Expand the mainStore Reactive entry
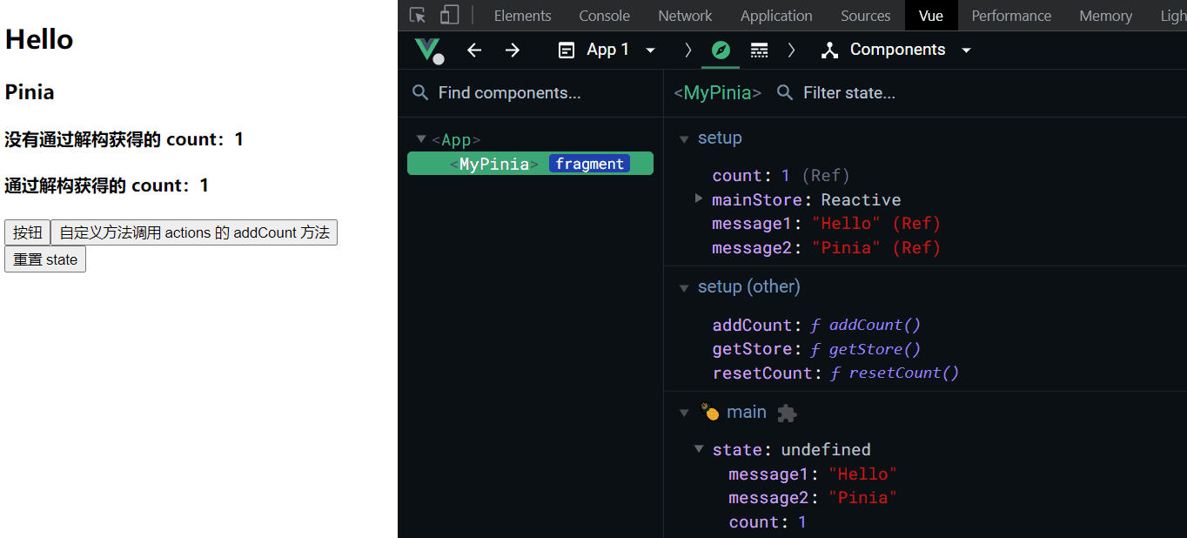 [x=699, y=198]
